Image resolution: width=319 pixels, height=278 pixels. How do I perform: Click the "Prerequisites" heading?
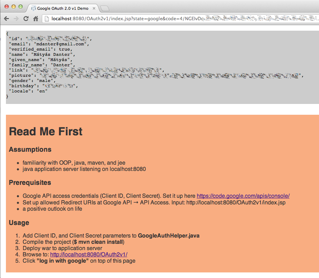[30, 183]
